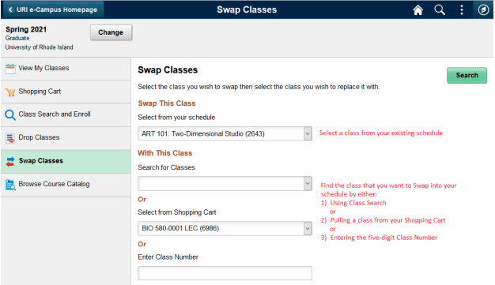Open the three-dot actions menu
Screen dimensions: 495x285
click(x=462, y=9)
